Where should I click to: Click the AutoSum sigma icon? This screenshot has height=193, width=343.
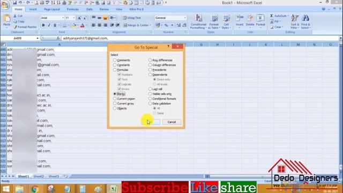click(272, 16)
